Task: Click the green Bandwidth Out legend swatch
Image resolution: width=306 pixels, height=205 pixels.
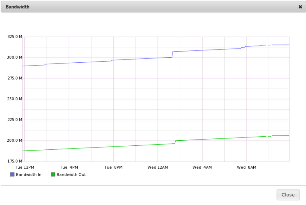Action: point(53,175)
